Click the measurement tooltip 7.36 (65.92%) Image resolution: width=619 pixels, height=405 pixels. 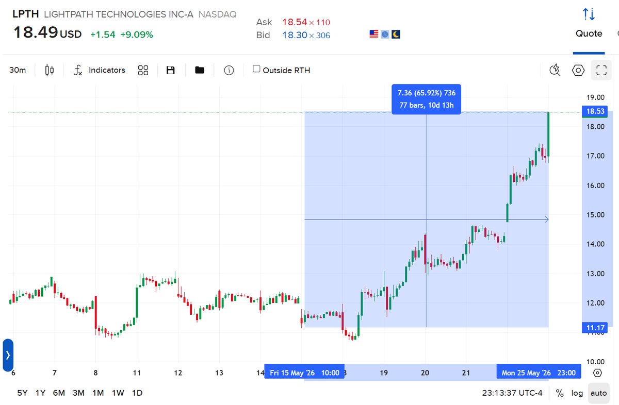[427, 99]
